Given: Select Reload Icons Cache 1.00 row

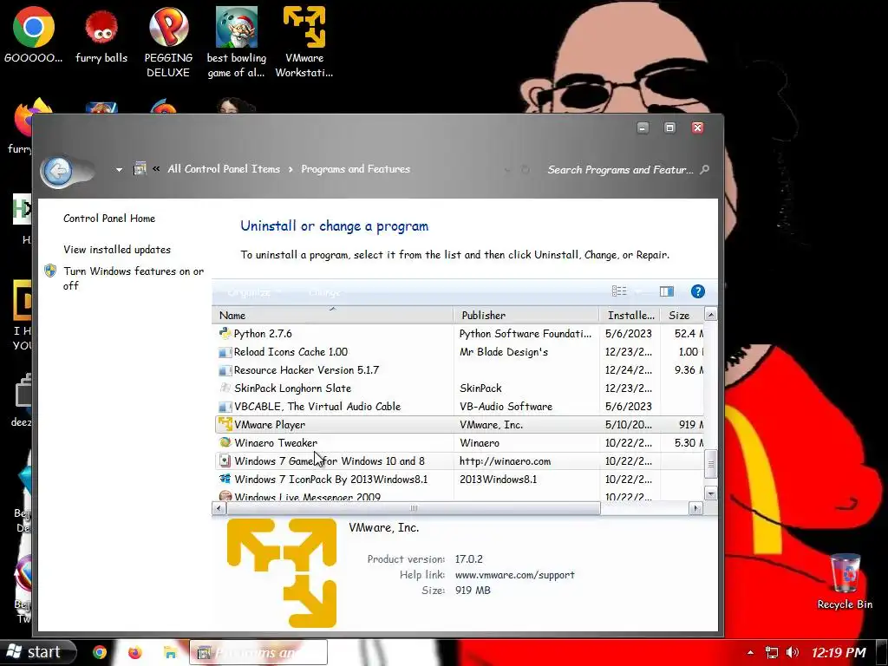Looking at the screenshot, I should 460,352.
